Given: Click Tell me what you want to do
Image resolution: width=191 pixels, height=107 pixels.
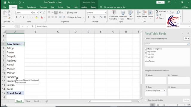Looking at the screenshot, I should pyautogui.click(x=114, y=7).
